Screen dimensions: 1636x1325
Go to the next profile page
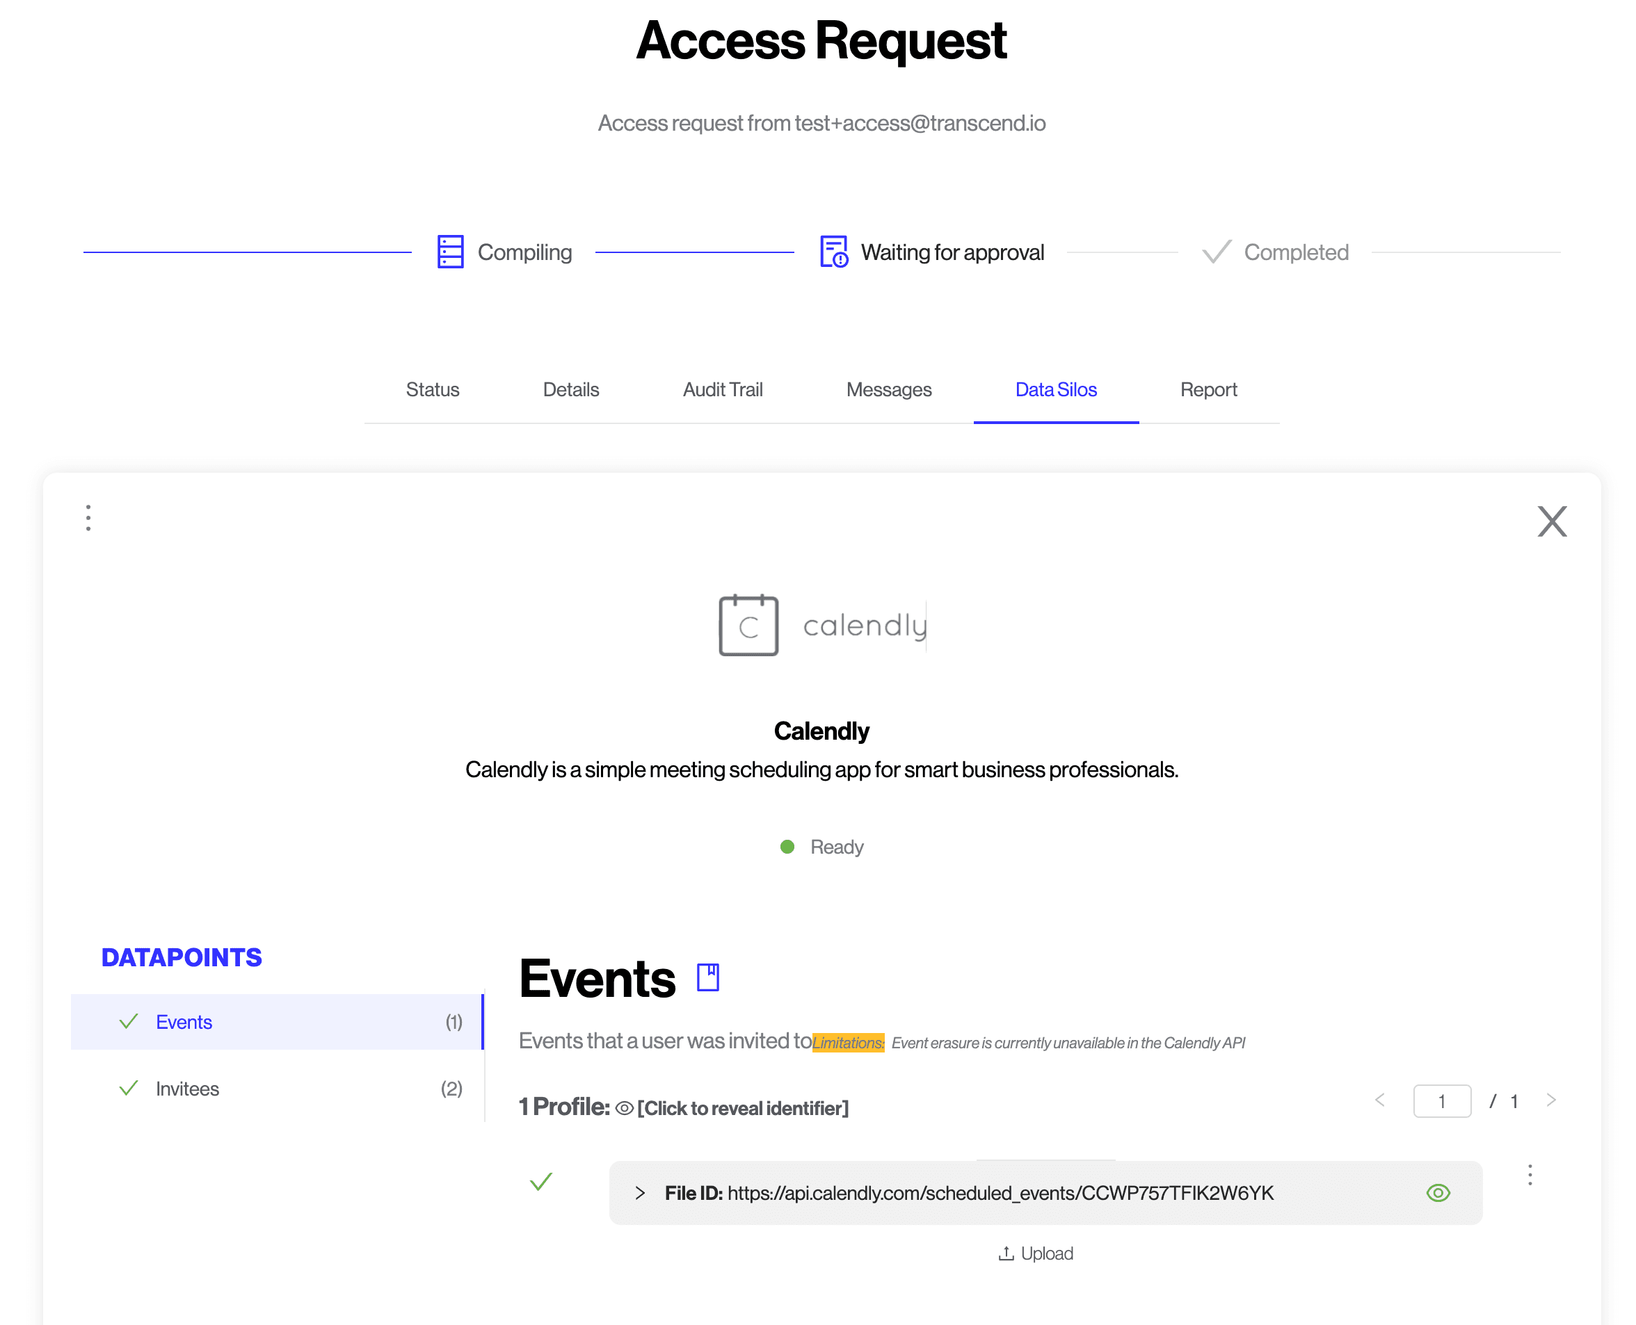1550,1099
